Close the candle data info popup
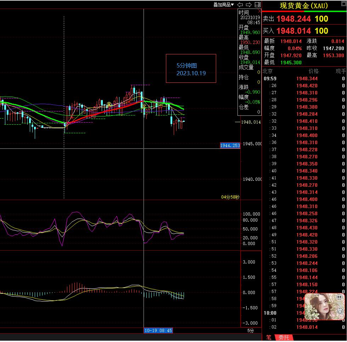This screenshot has height=342, width=347. point(259,11)
